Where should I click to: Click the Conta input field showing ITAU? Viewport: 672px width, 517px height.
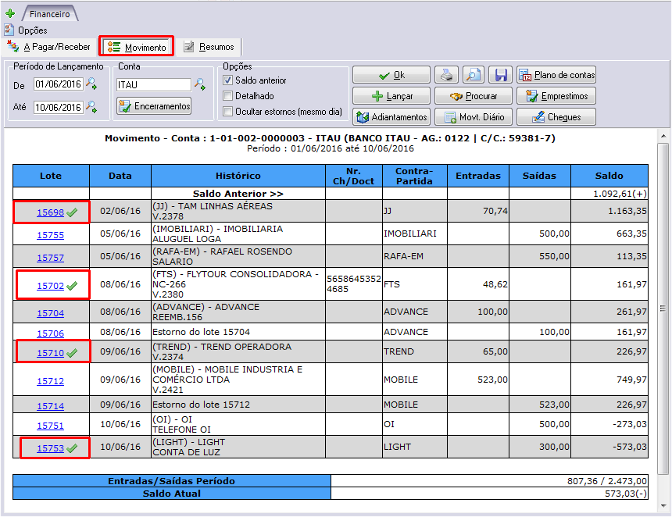coord(154,85)
